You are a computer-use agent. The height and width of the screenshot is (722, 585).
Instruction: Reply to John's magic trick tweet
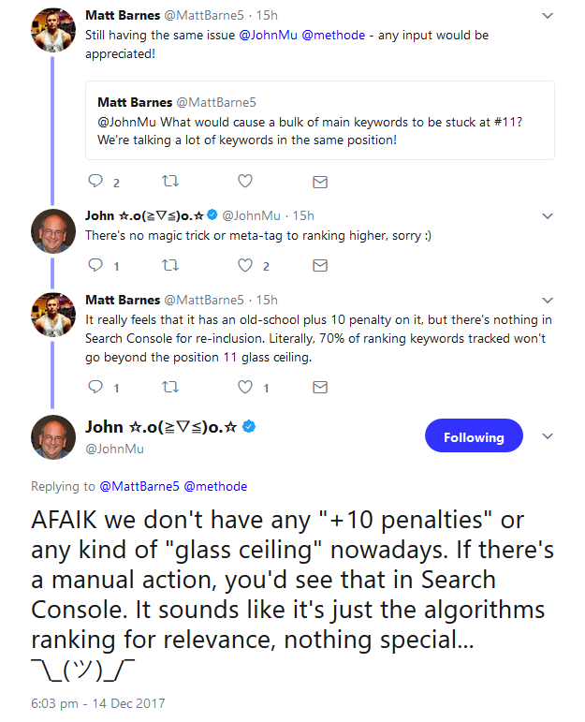95,266
